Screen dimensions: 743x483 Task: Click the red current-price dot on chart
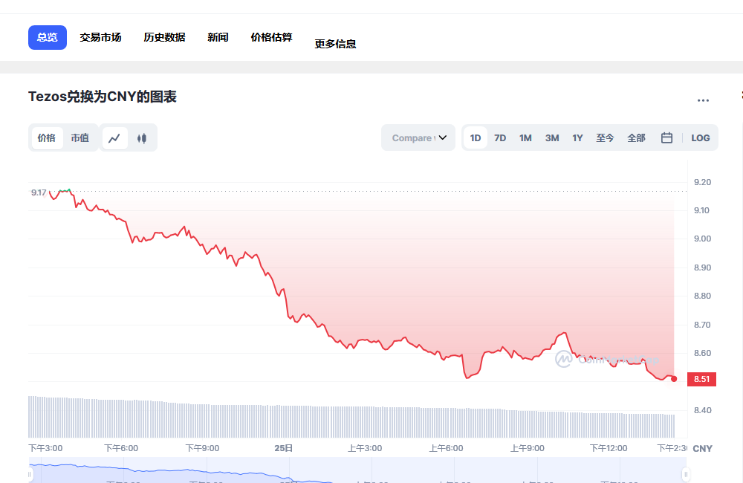coord(674,379)
